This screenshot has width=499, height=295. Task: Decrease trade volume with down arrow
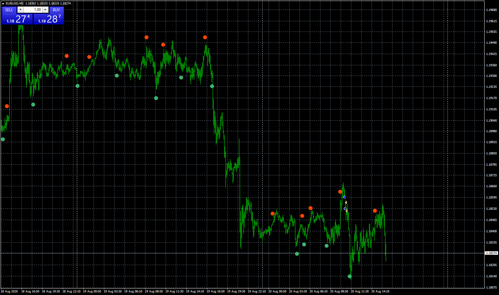(20, 10)
